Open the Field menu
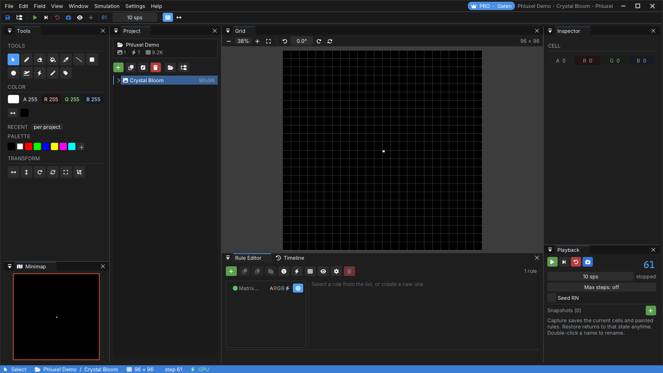 (x=39, y=6)
